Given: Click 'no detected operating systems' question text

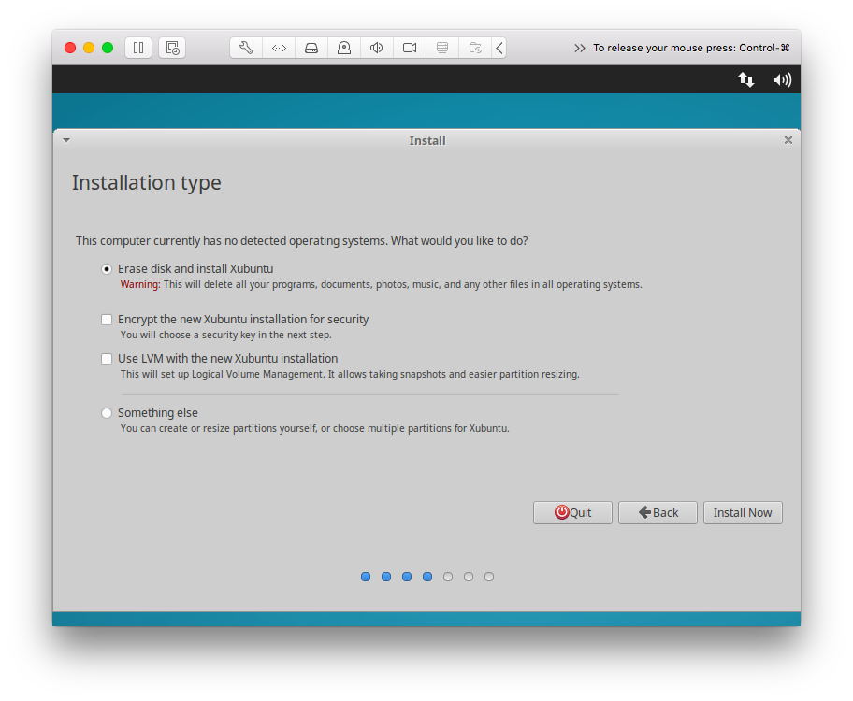Looking at the screenshot, I should click(x=301, y=241).
